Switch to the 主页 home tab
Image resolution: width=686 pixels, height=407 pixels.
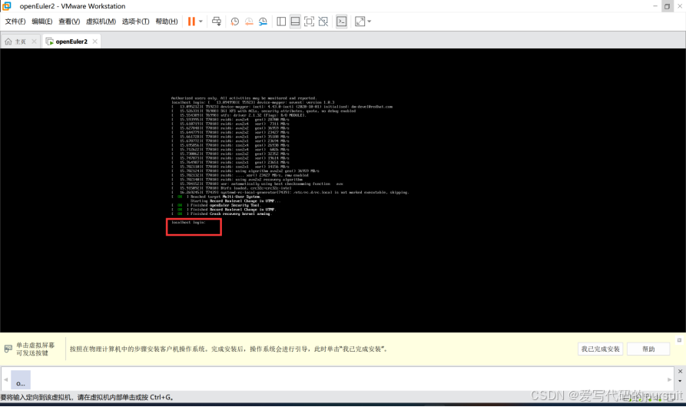16,41
